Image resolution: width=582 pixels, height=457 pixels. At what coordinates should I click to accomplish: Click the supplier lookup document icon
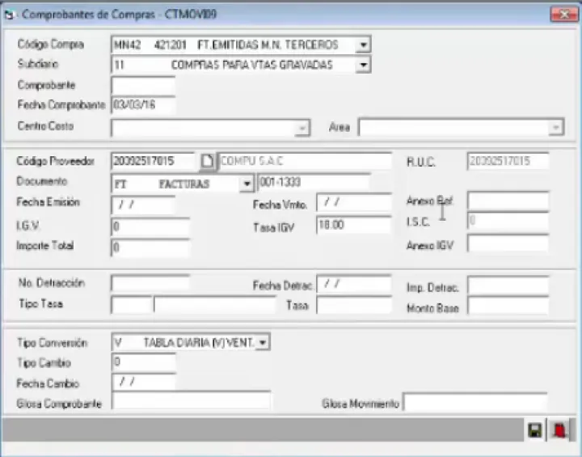pyautogui.click(x=207, y=162)
